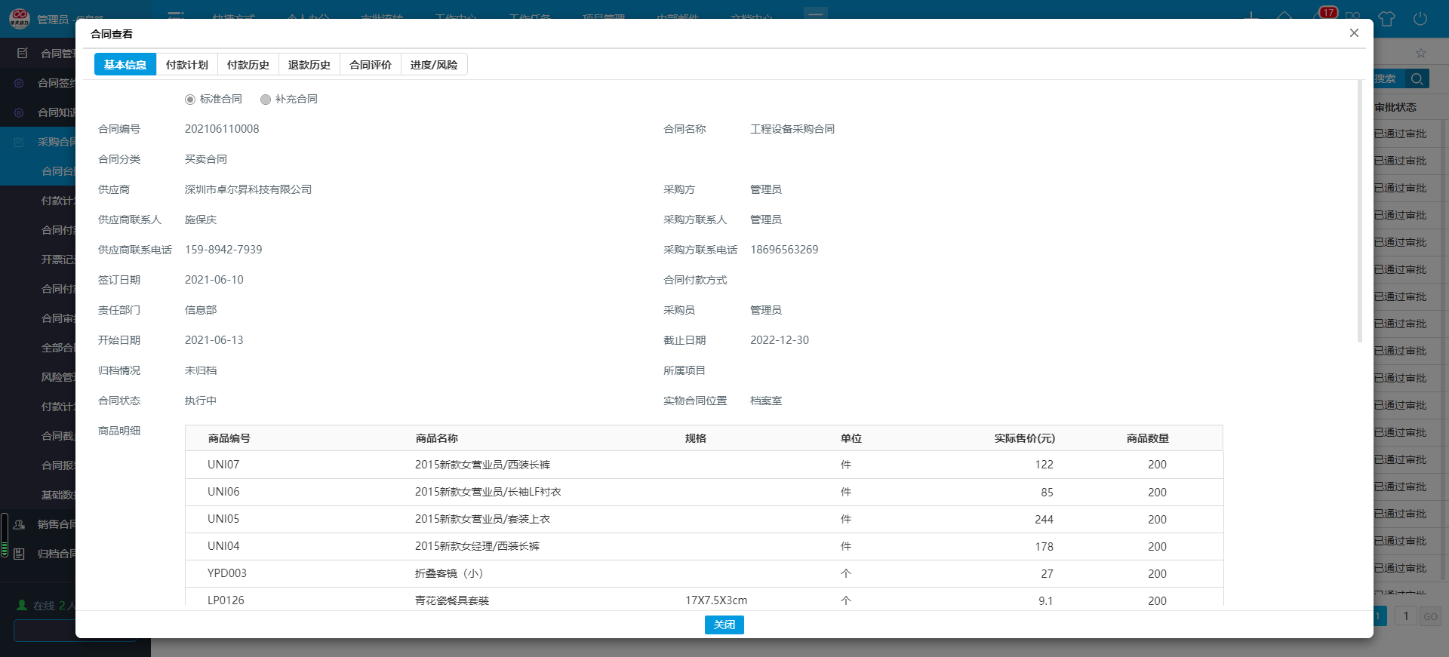Switch to the 退款历史 tab
The width and height of the screenshot is (1449, 657).
pos(309,65)
